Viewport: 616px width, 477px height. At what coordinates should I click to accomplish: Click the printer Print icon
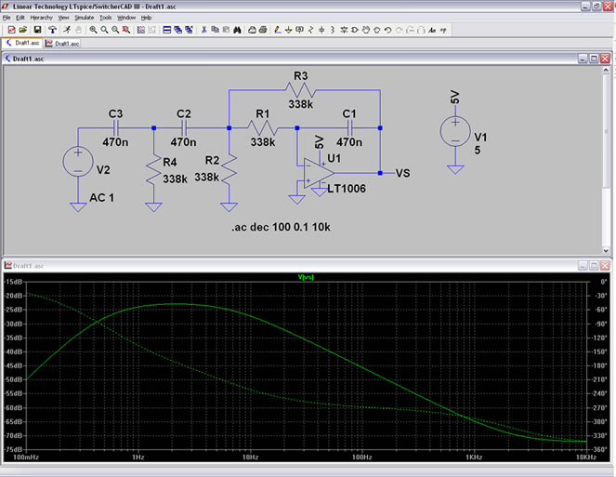[261, 30]
